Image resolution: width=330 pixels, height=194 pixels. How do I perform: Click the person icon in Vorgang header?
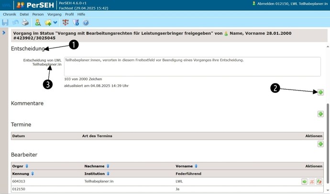226,34
